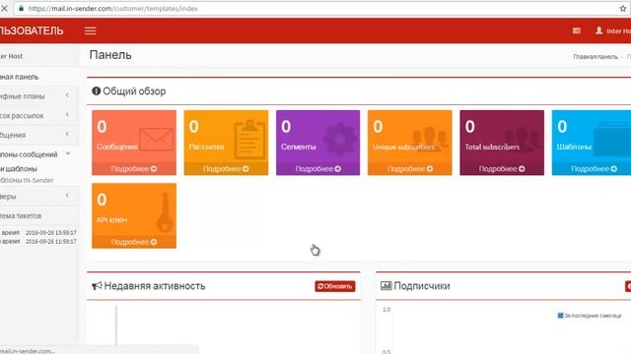The width and height of the screenshot is (631, 354).
Task: Open the header notifications list icon
Action: [577, 30]
